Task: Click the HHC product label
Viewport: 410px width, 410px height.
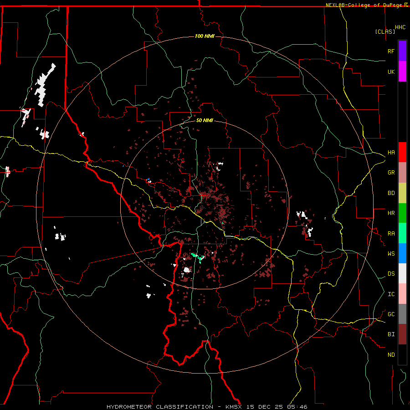Action: 400,27
